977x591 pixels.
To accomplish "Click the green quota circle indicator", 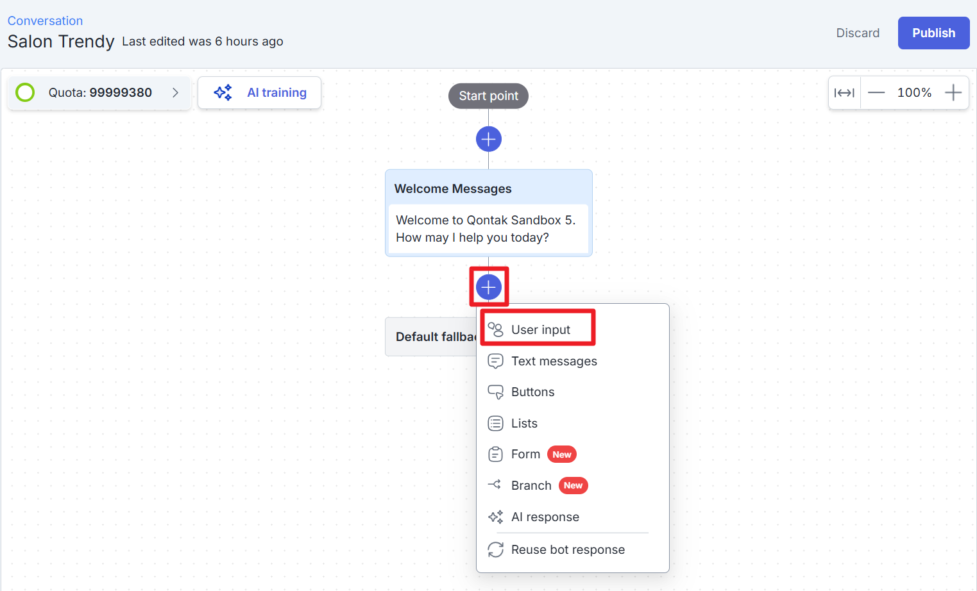I will click(25, 93).
